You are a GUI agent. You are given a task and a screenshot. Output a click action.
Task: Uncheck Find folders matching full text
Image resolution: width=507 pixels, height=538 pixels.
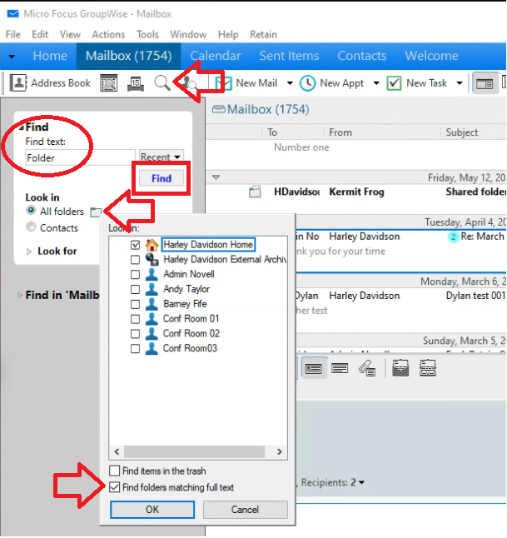[x=114, y=487]
